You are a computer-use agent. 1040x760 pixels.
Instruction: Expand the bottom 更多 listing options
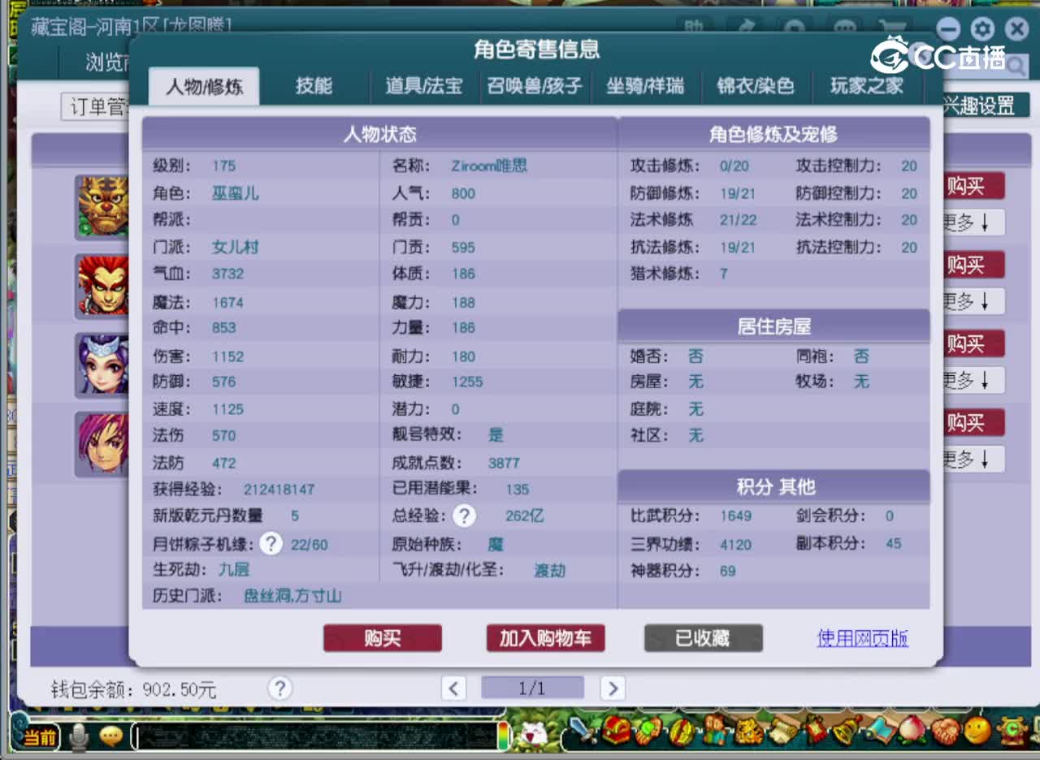973,459
